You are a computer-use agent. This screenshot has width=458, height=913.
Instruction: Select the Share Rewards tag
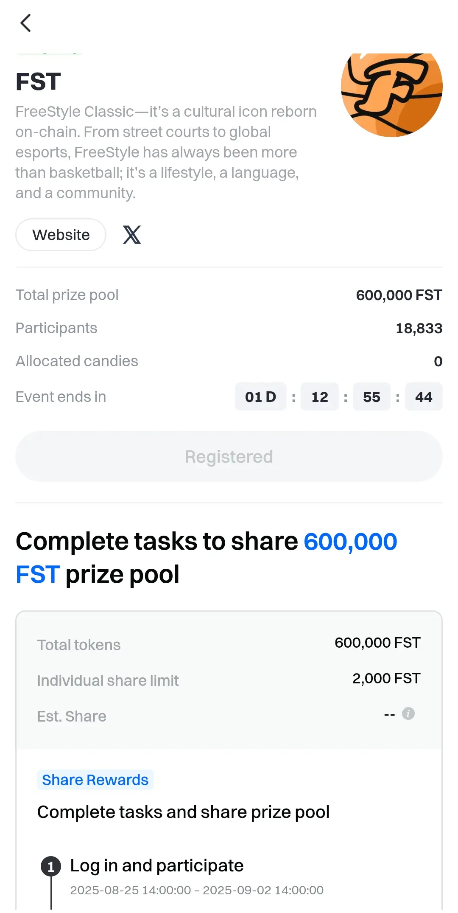95,780
